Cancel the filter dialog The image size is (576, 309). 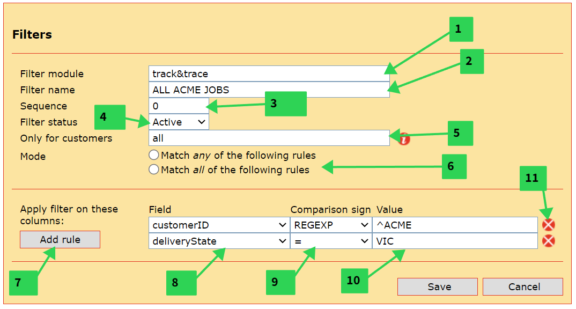pos(523,287)
